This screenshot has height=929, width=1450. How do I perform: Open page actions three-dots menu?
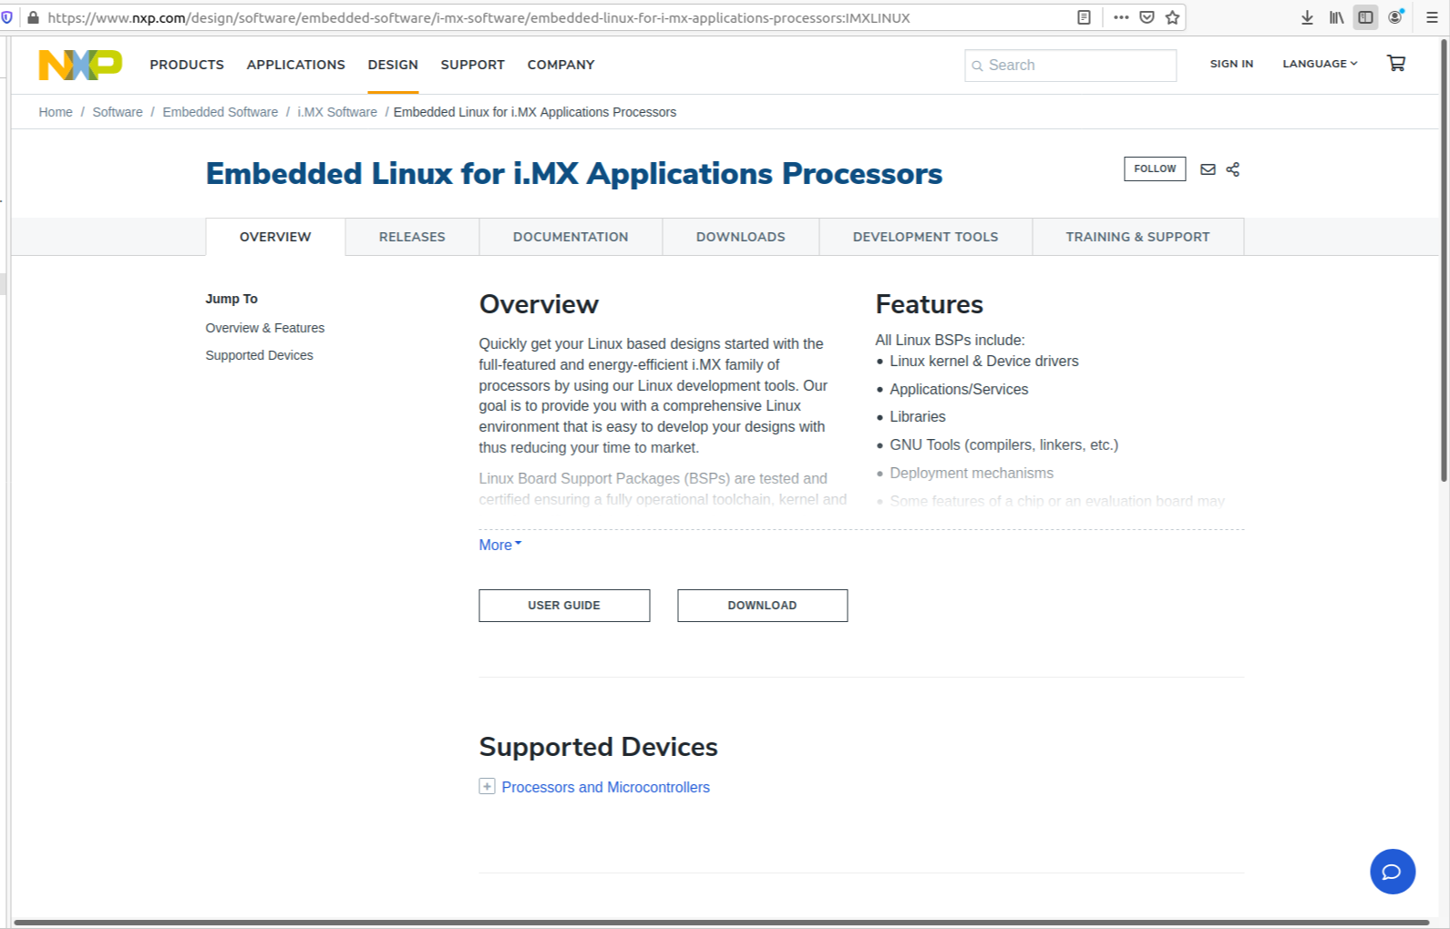(x=1121, y=17)
